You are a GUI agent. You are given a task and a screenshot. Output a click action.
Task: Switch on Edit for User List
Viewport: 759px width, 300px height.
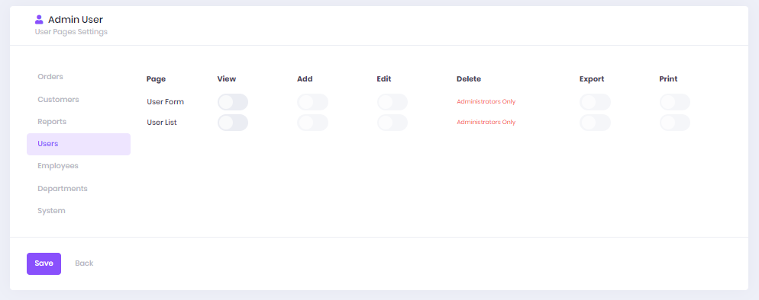pos(392,123)
